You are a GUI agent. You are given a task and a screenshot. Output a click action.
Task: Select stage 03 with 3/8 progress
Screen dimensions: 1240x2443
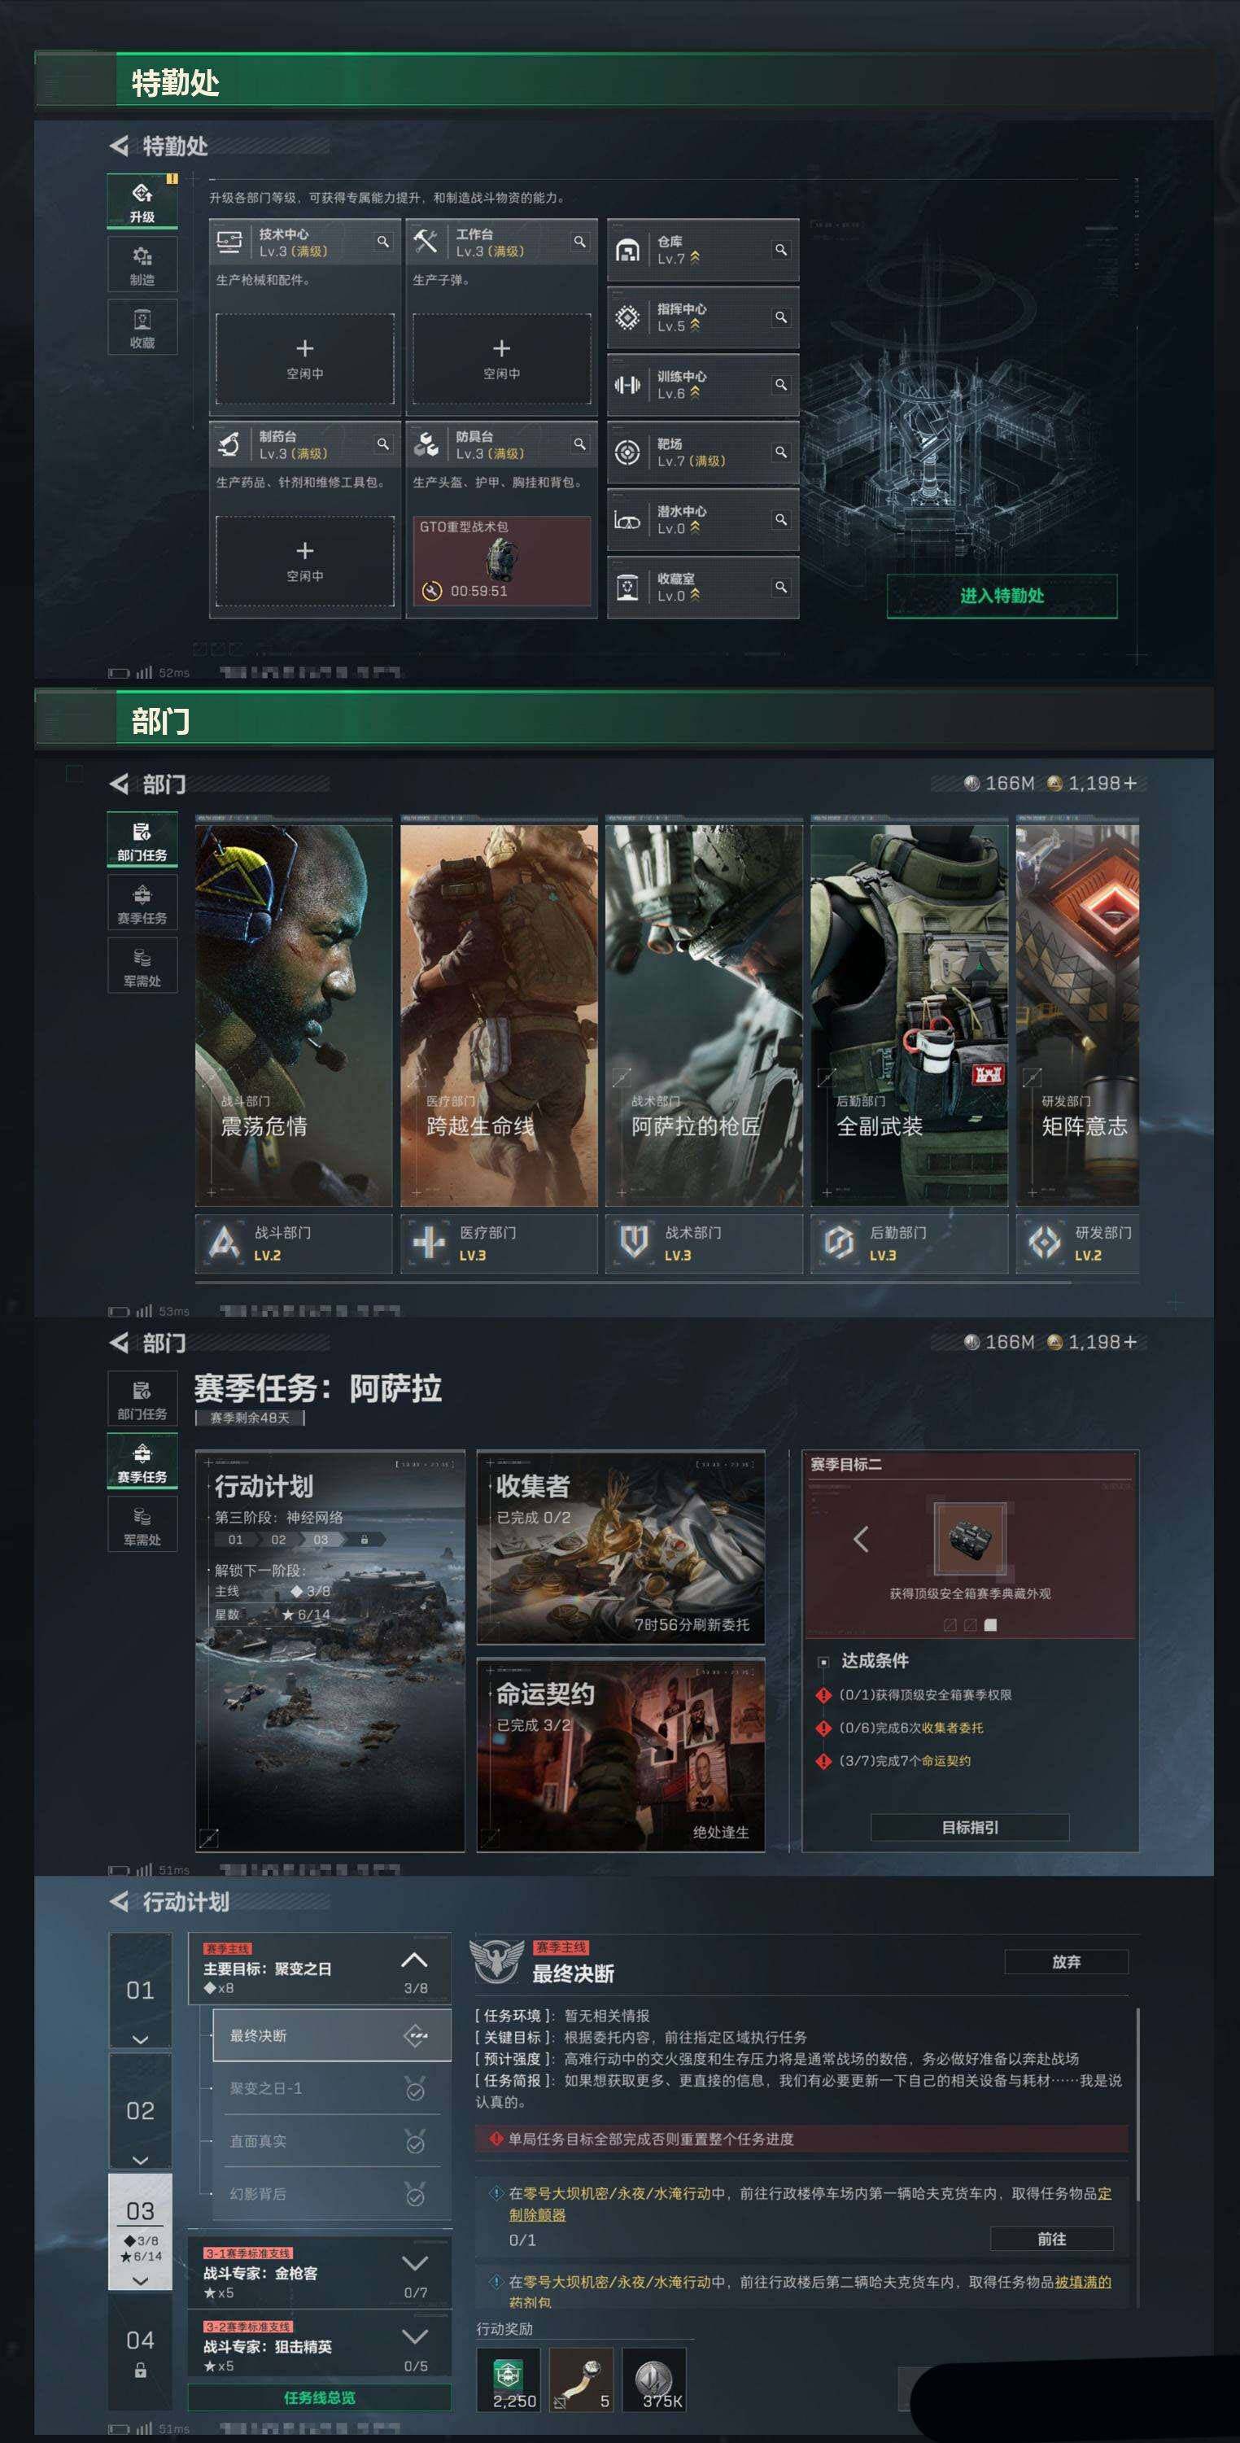coord(140,2232)
